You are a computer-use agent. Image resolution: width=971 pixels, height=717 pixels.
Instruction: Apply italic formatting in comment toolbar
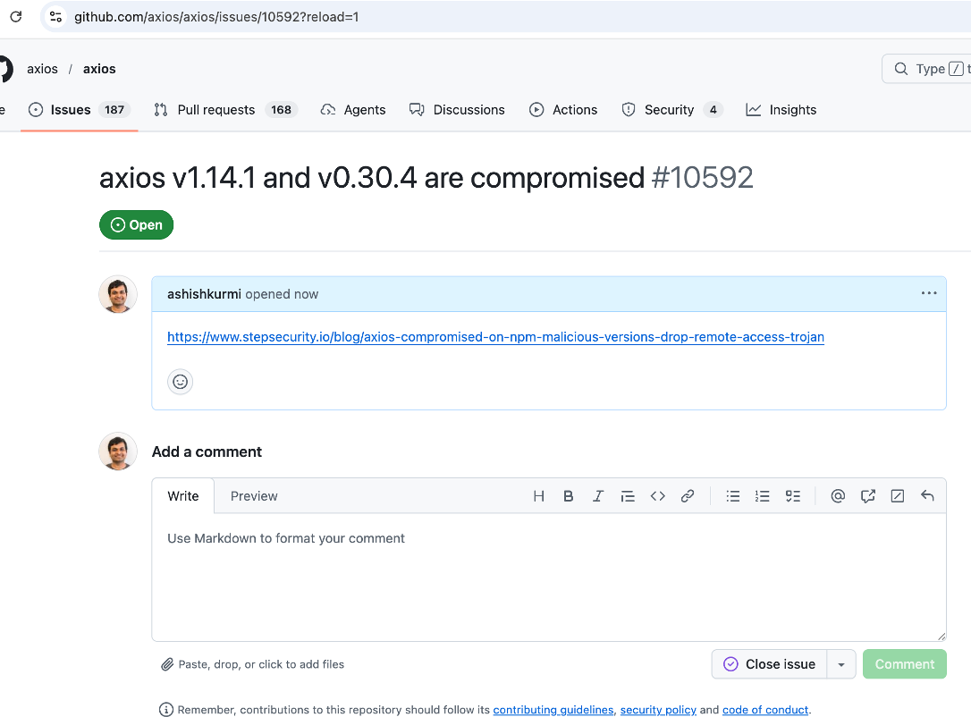tap(597, 496)
